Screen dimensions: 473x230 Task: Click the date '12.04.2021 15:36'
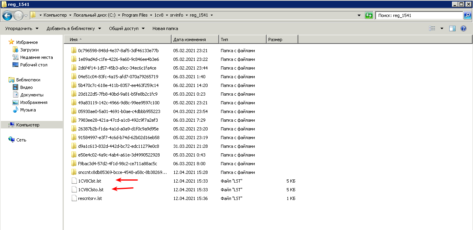click(x=189, y=199)
